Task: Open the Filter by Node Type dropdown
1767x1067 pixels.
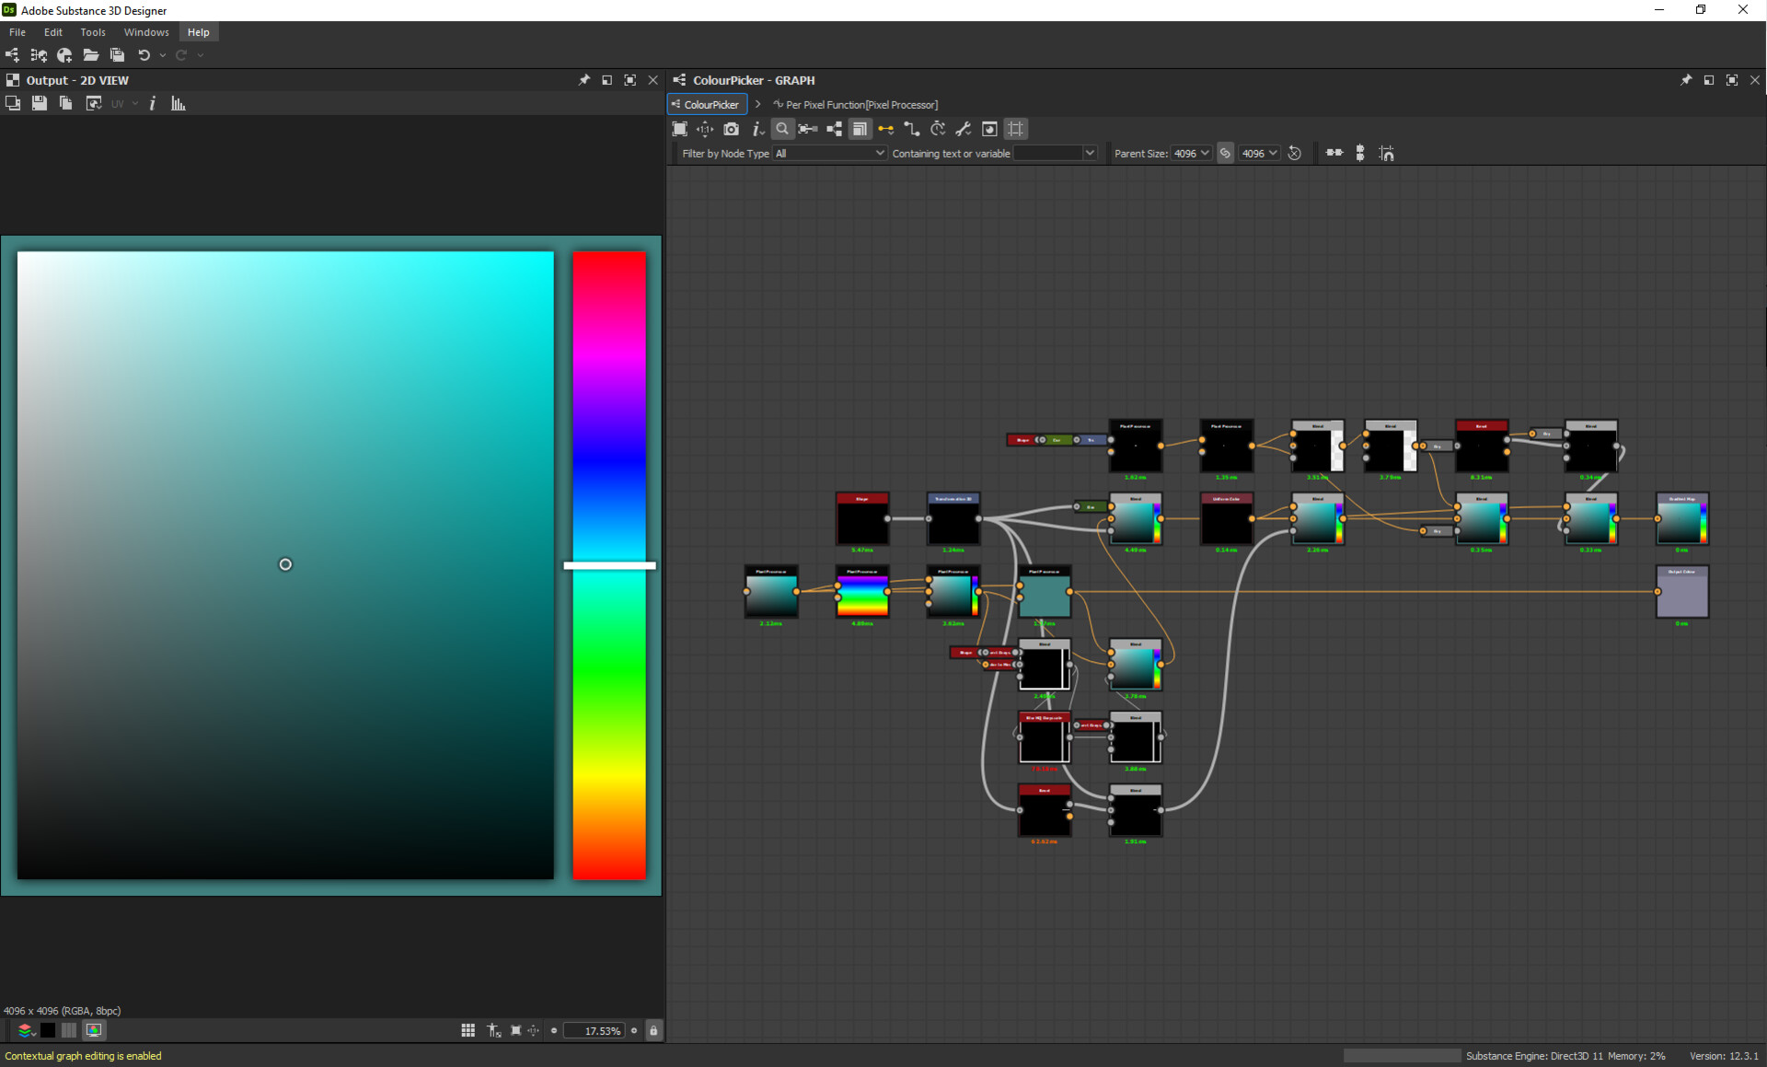Action: click(827, 153)
